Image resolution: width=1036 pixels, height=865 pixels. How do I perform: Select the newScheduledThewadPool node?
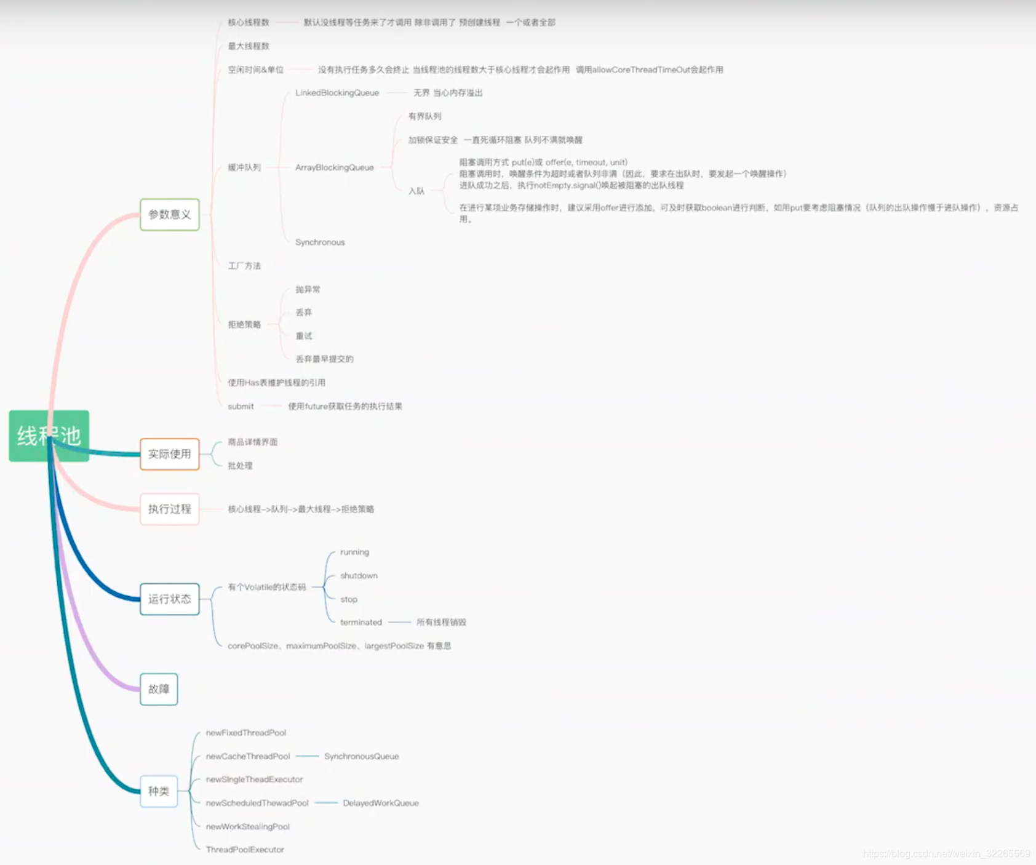(257, 803)
